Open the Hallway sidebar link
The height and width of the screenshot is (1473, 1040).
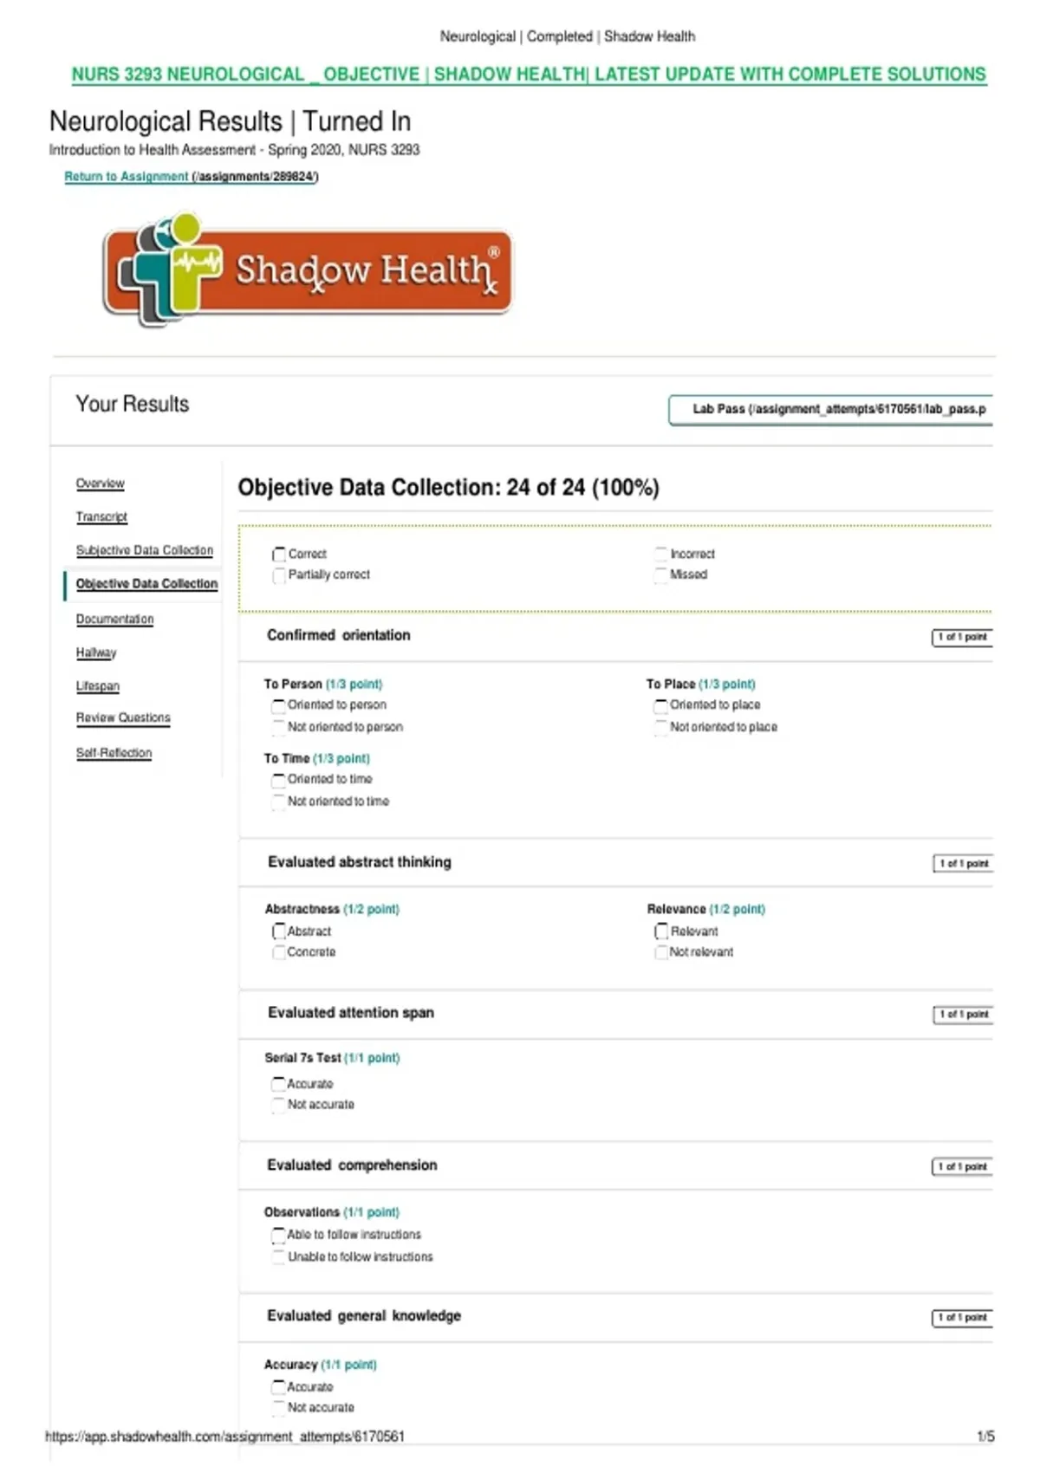tap(95, 652)
